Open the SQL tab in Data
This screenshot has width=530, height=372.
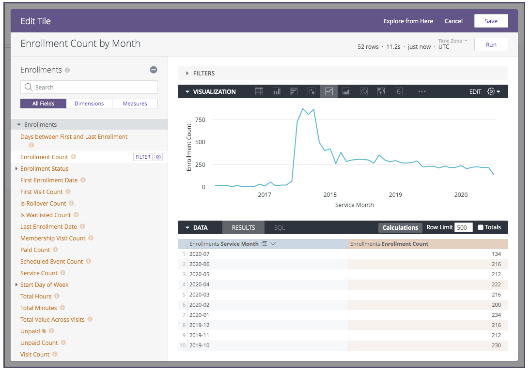click(x=280, y=227)
